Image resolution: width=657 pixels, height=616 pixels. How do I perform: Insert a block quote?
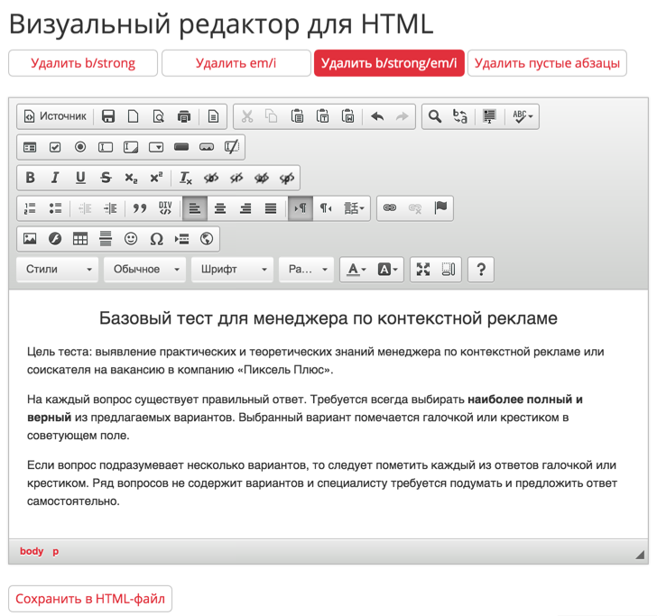139,208
